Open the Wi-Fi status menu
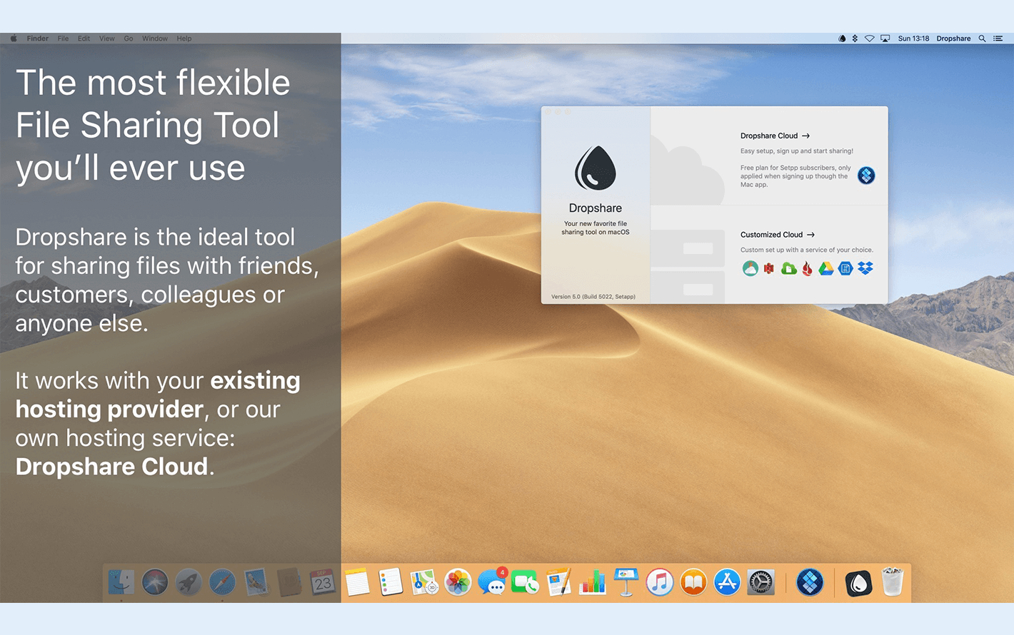1014x635 pixels. click(869, 39)
